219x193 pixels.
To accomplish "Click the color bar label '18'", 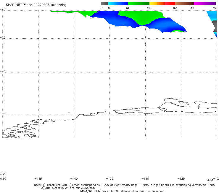I will 127,8.
